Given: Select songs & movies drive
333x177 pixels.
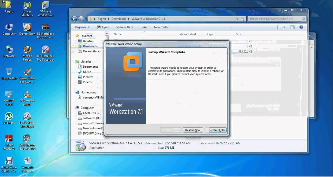Looking at the screenshot, I should click(x=91, y=123).
